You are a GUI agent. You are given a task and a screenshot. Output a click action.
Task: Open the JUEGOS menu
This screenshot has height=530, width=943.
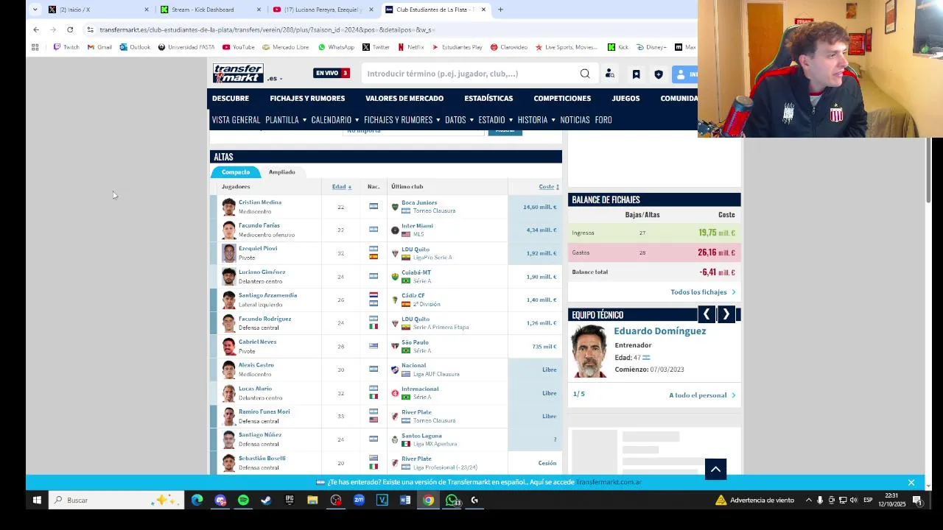click(x=625, y=98)
